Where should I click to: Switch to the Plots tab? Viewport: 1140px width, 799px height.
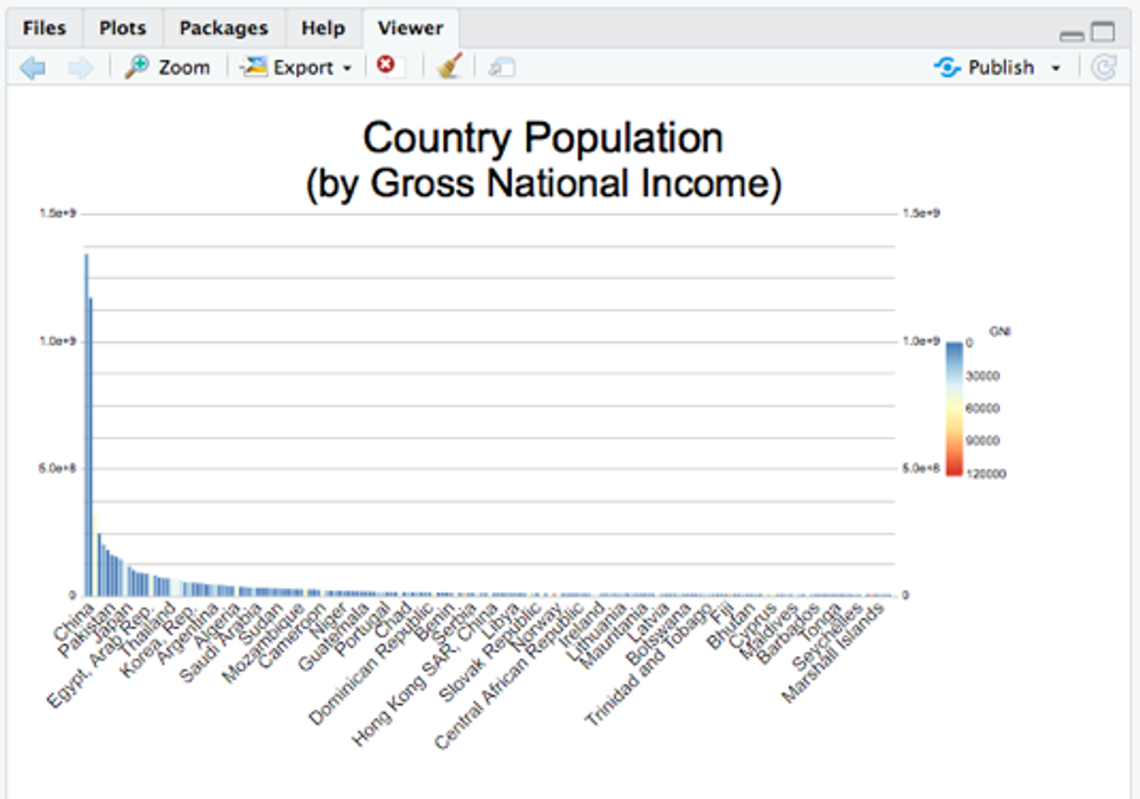pyautogui.click(x=122, y=28)
